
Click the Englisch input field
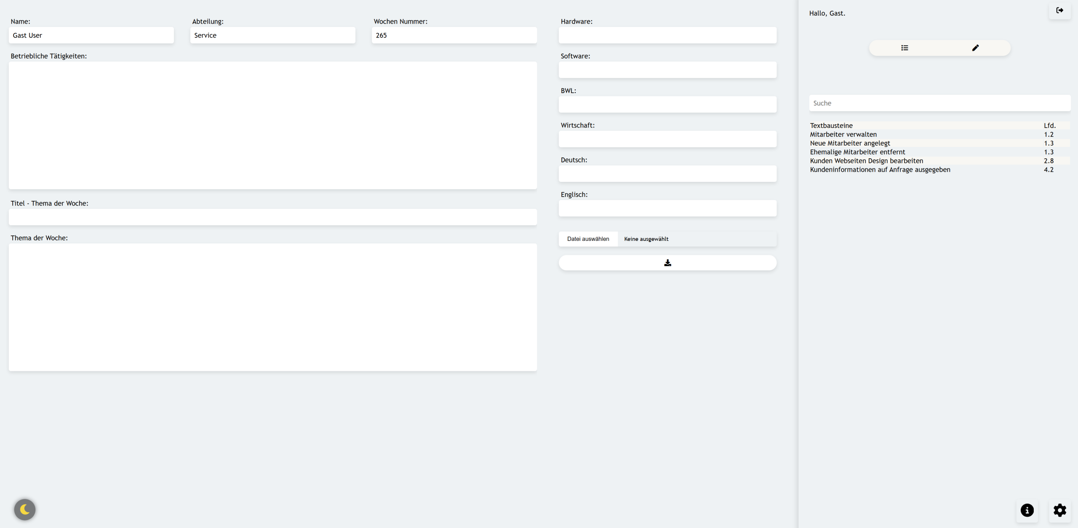(667, 208)
